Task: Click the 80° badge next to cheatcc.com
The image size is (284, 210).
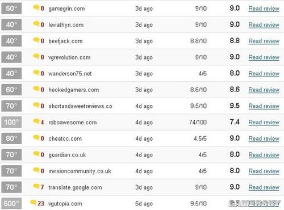Action: tap(11, 138)
